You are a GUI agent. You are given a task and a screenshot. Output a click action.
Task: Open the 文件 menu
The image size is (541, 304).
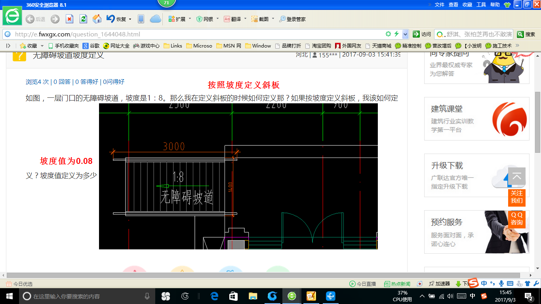point(440,5)
